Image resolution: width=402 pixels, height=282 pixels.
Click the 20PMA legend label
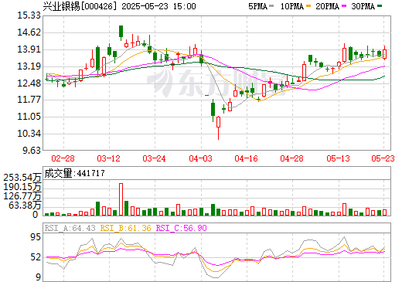[x=327, y=6]
